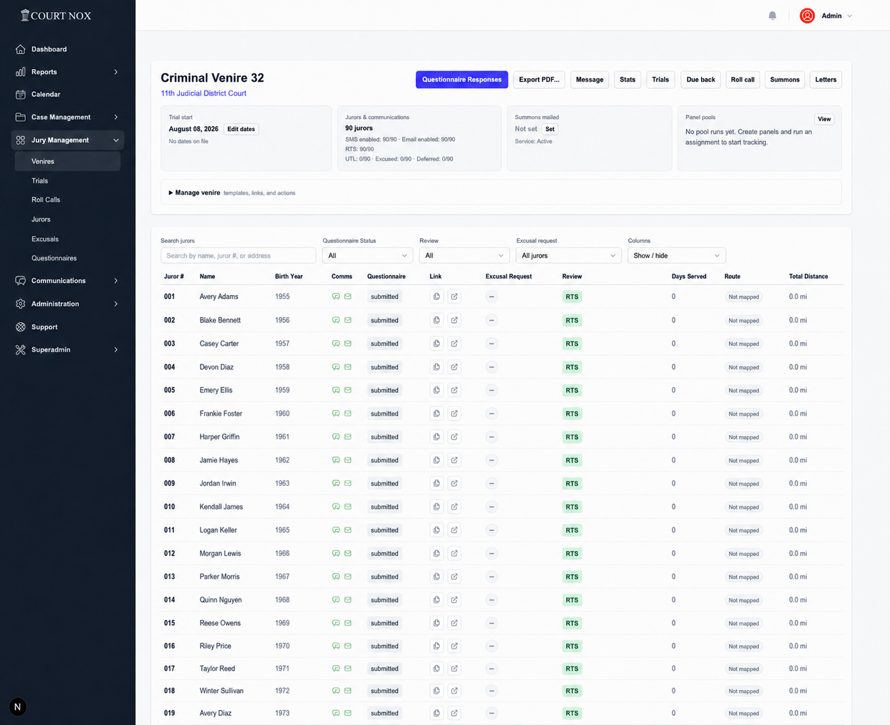Focus the Search jurors input field

click(x=238, y=256)
